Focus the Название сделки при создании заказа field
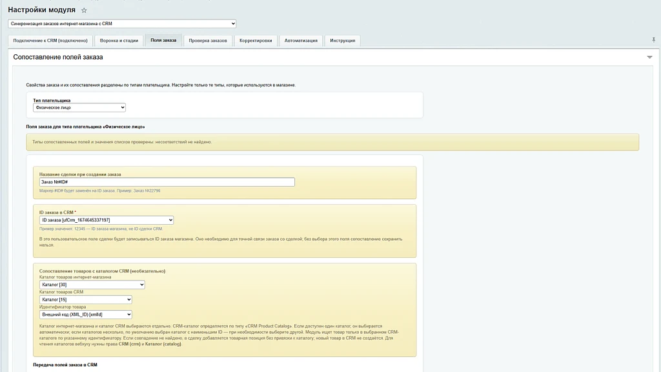Screen dimensions: 661x372 pos(167,182)
